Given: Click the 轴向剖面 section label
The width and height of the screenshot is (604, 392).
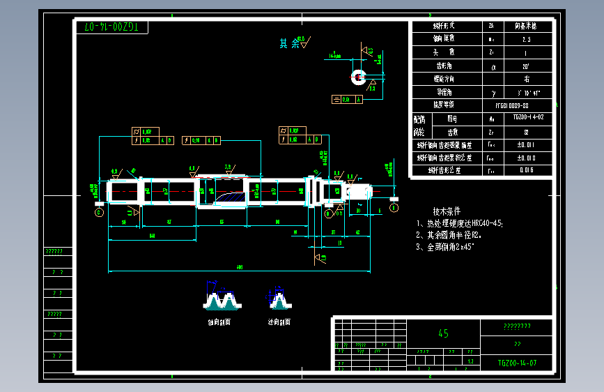Looking at the screenshot, I should click(x=219, y=322).
